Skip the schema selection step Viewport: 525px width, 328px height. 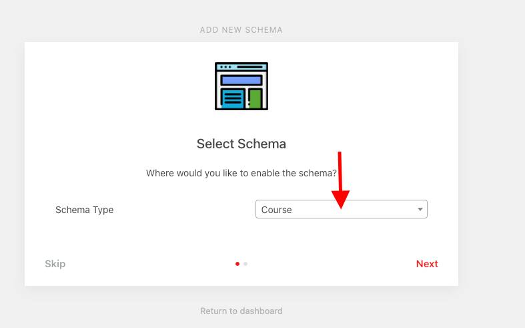55,264
